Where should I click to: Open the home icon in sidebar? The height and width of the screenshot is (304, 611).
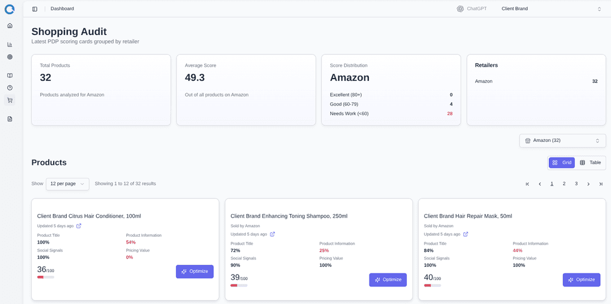coord(10,25)
